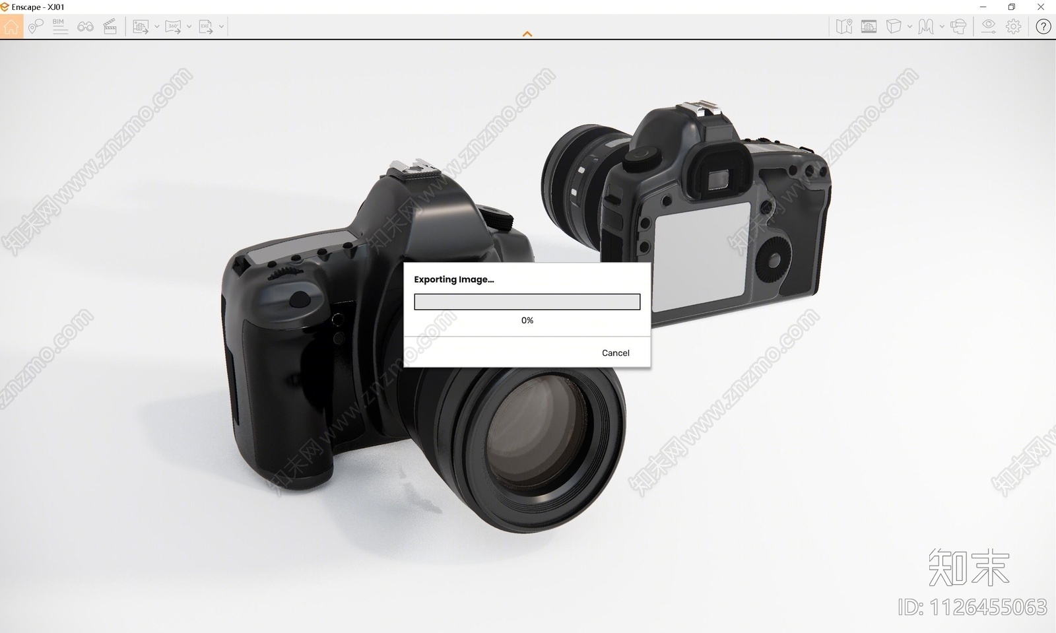The image size is (1056, 633).
Task: Enable the VR headset mode
Action: click(x=958, y=26)
